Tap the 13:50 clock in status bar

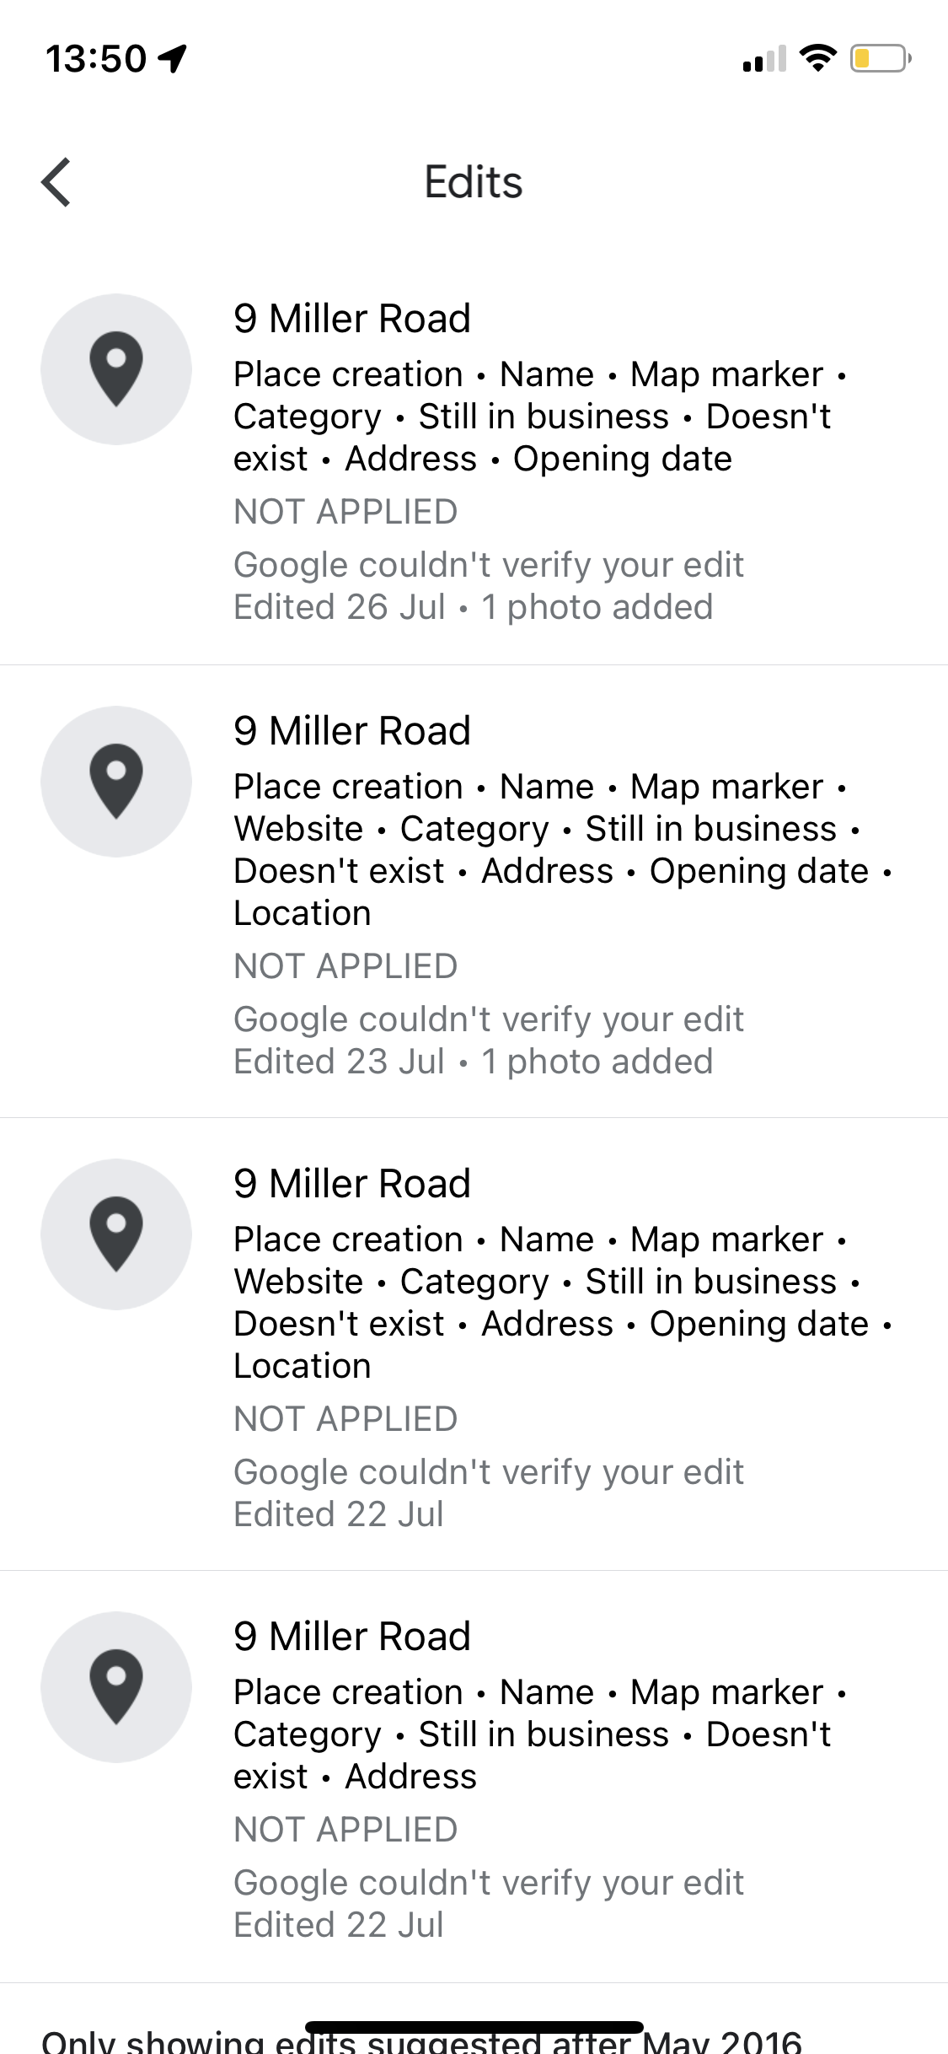96,59
